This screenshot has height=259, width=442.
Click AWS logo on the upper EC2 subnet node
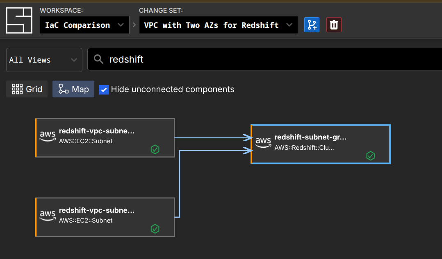point(48,136)
